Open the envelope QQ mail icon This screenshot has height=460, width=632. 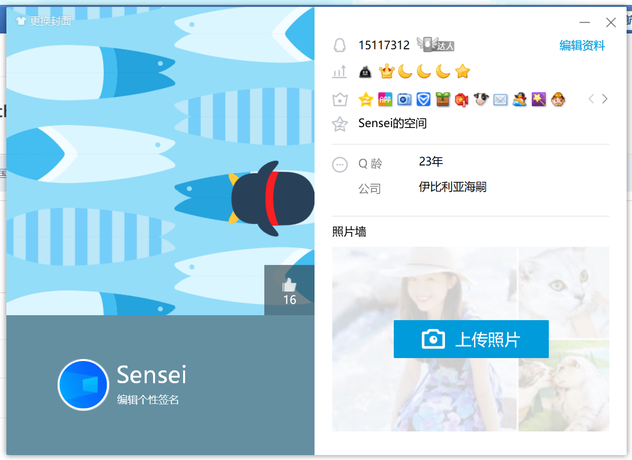click(500, 99)
